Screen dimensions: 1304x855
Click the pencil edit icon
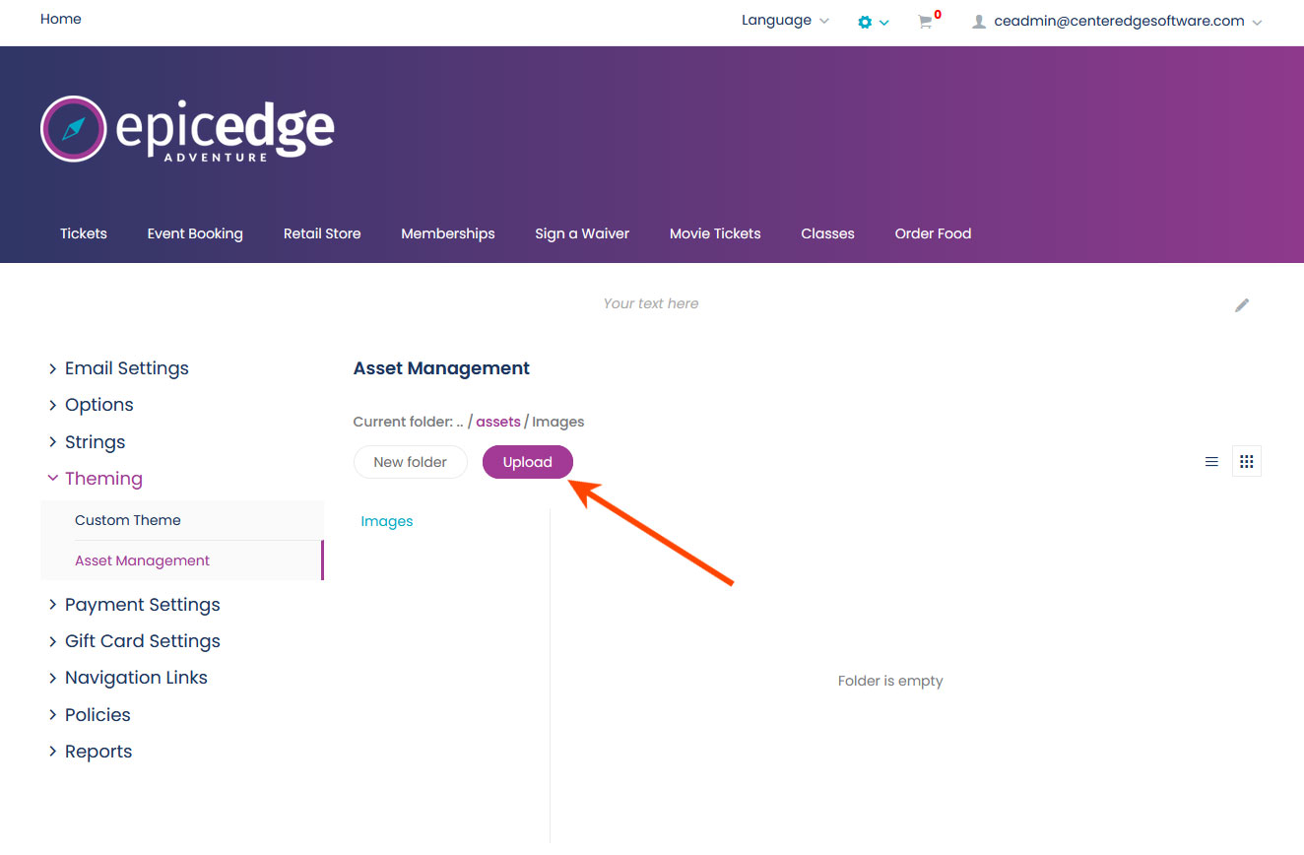click(1242, 305)
